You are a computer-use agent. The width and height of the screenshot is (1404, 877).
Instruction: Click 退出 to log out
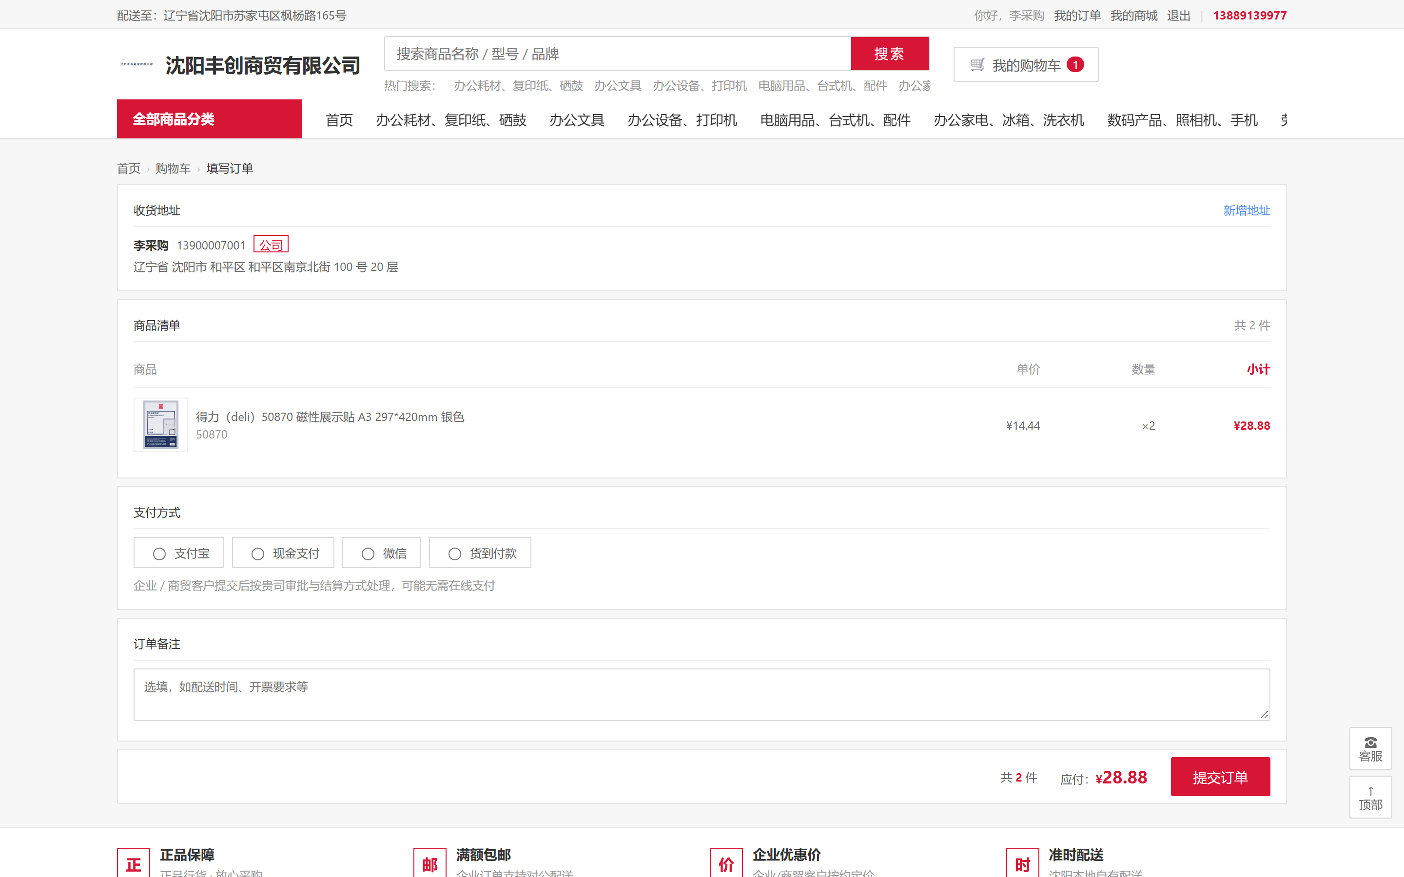[1179, 16]
